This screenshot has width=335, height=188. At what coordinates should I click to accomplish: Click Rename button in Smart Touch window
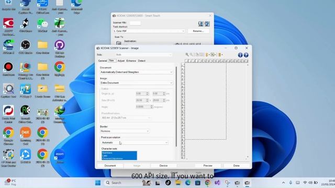[198, 31]
